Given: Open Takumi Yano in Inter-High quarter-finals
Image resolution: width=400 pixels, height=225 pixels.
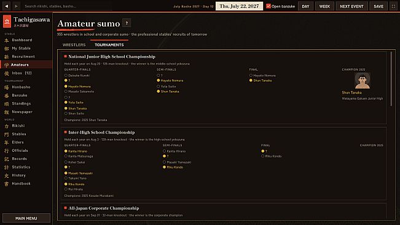Looking at the screenshot, I should tap(77, 178).
